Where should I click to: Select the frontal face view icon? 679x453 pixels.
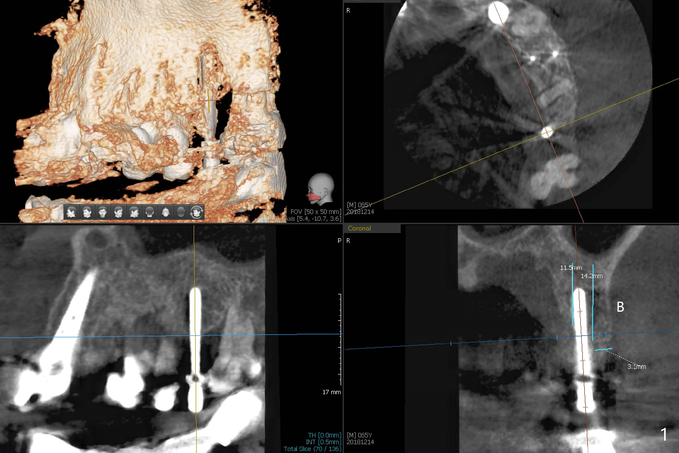pyautogui.click(x=102, y=212)
